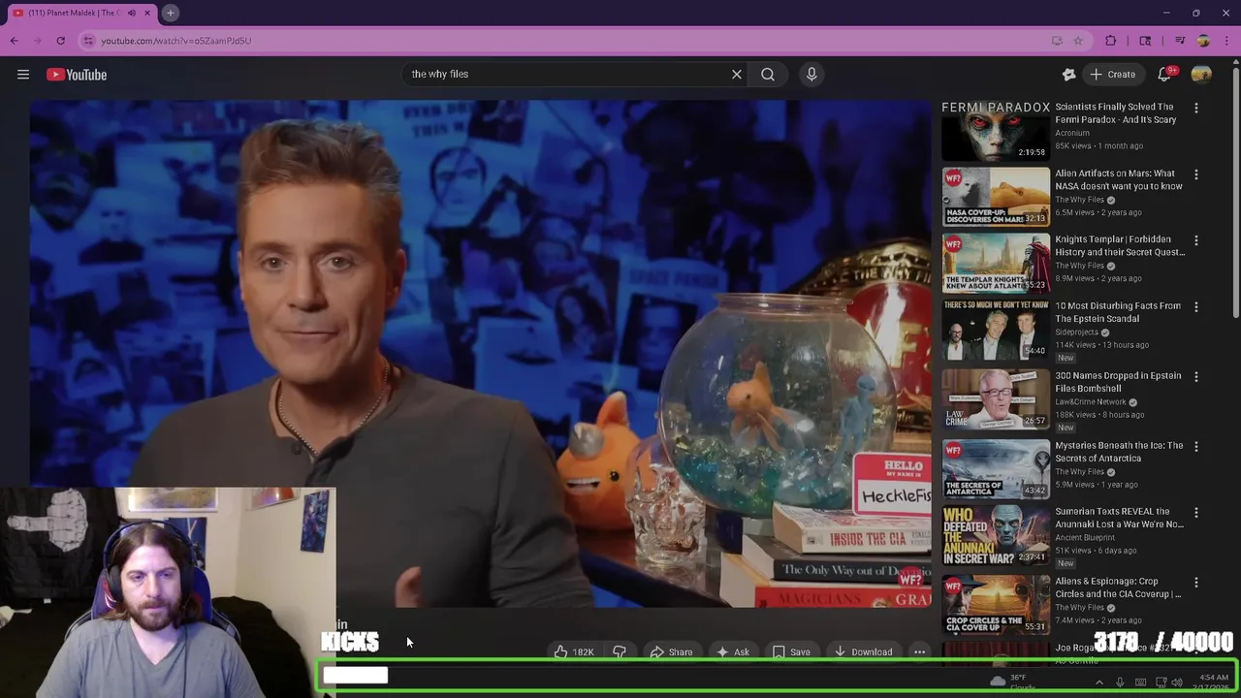This screenshot has height=698, width=1241.
Task: Open the Chrome media controls icon
Action: 1180,41
